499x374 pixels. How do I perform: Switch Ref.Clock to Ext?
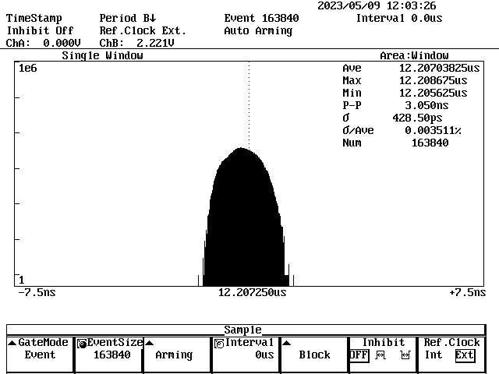point(464,355)
